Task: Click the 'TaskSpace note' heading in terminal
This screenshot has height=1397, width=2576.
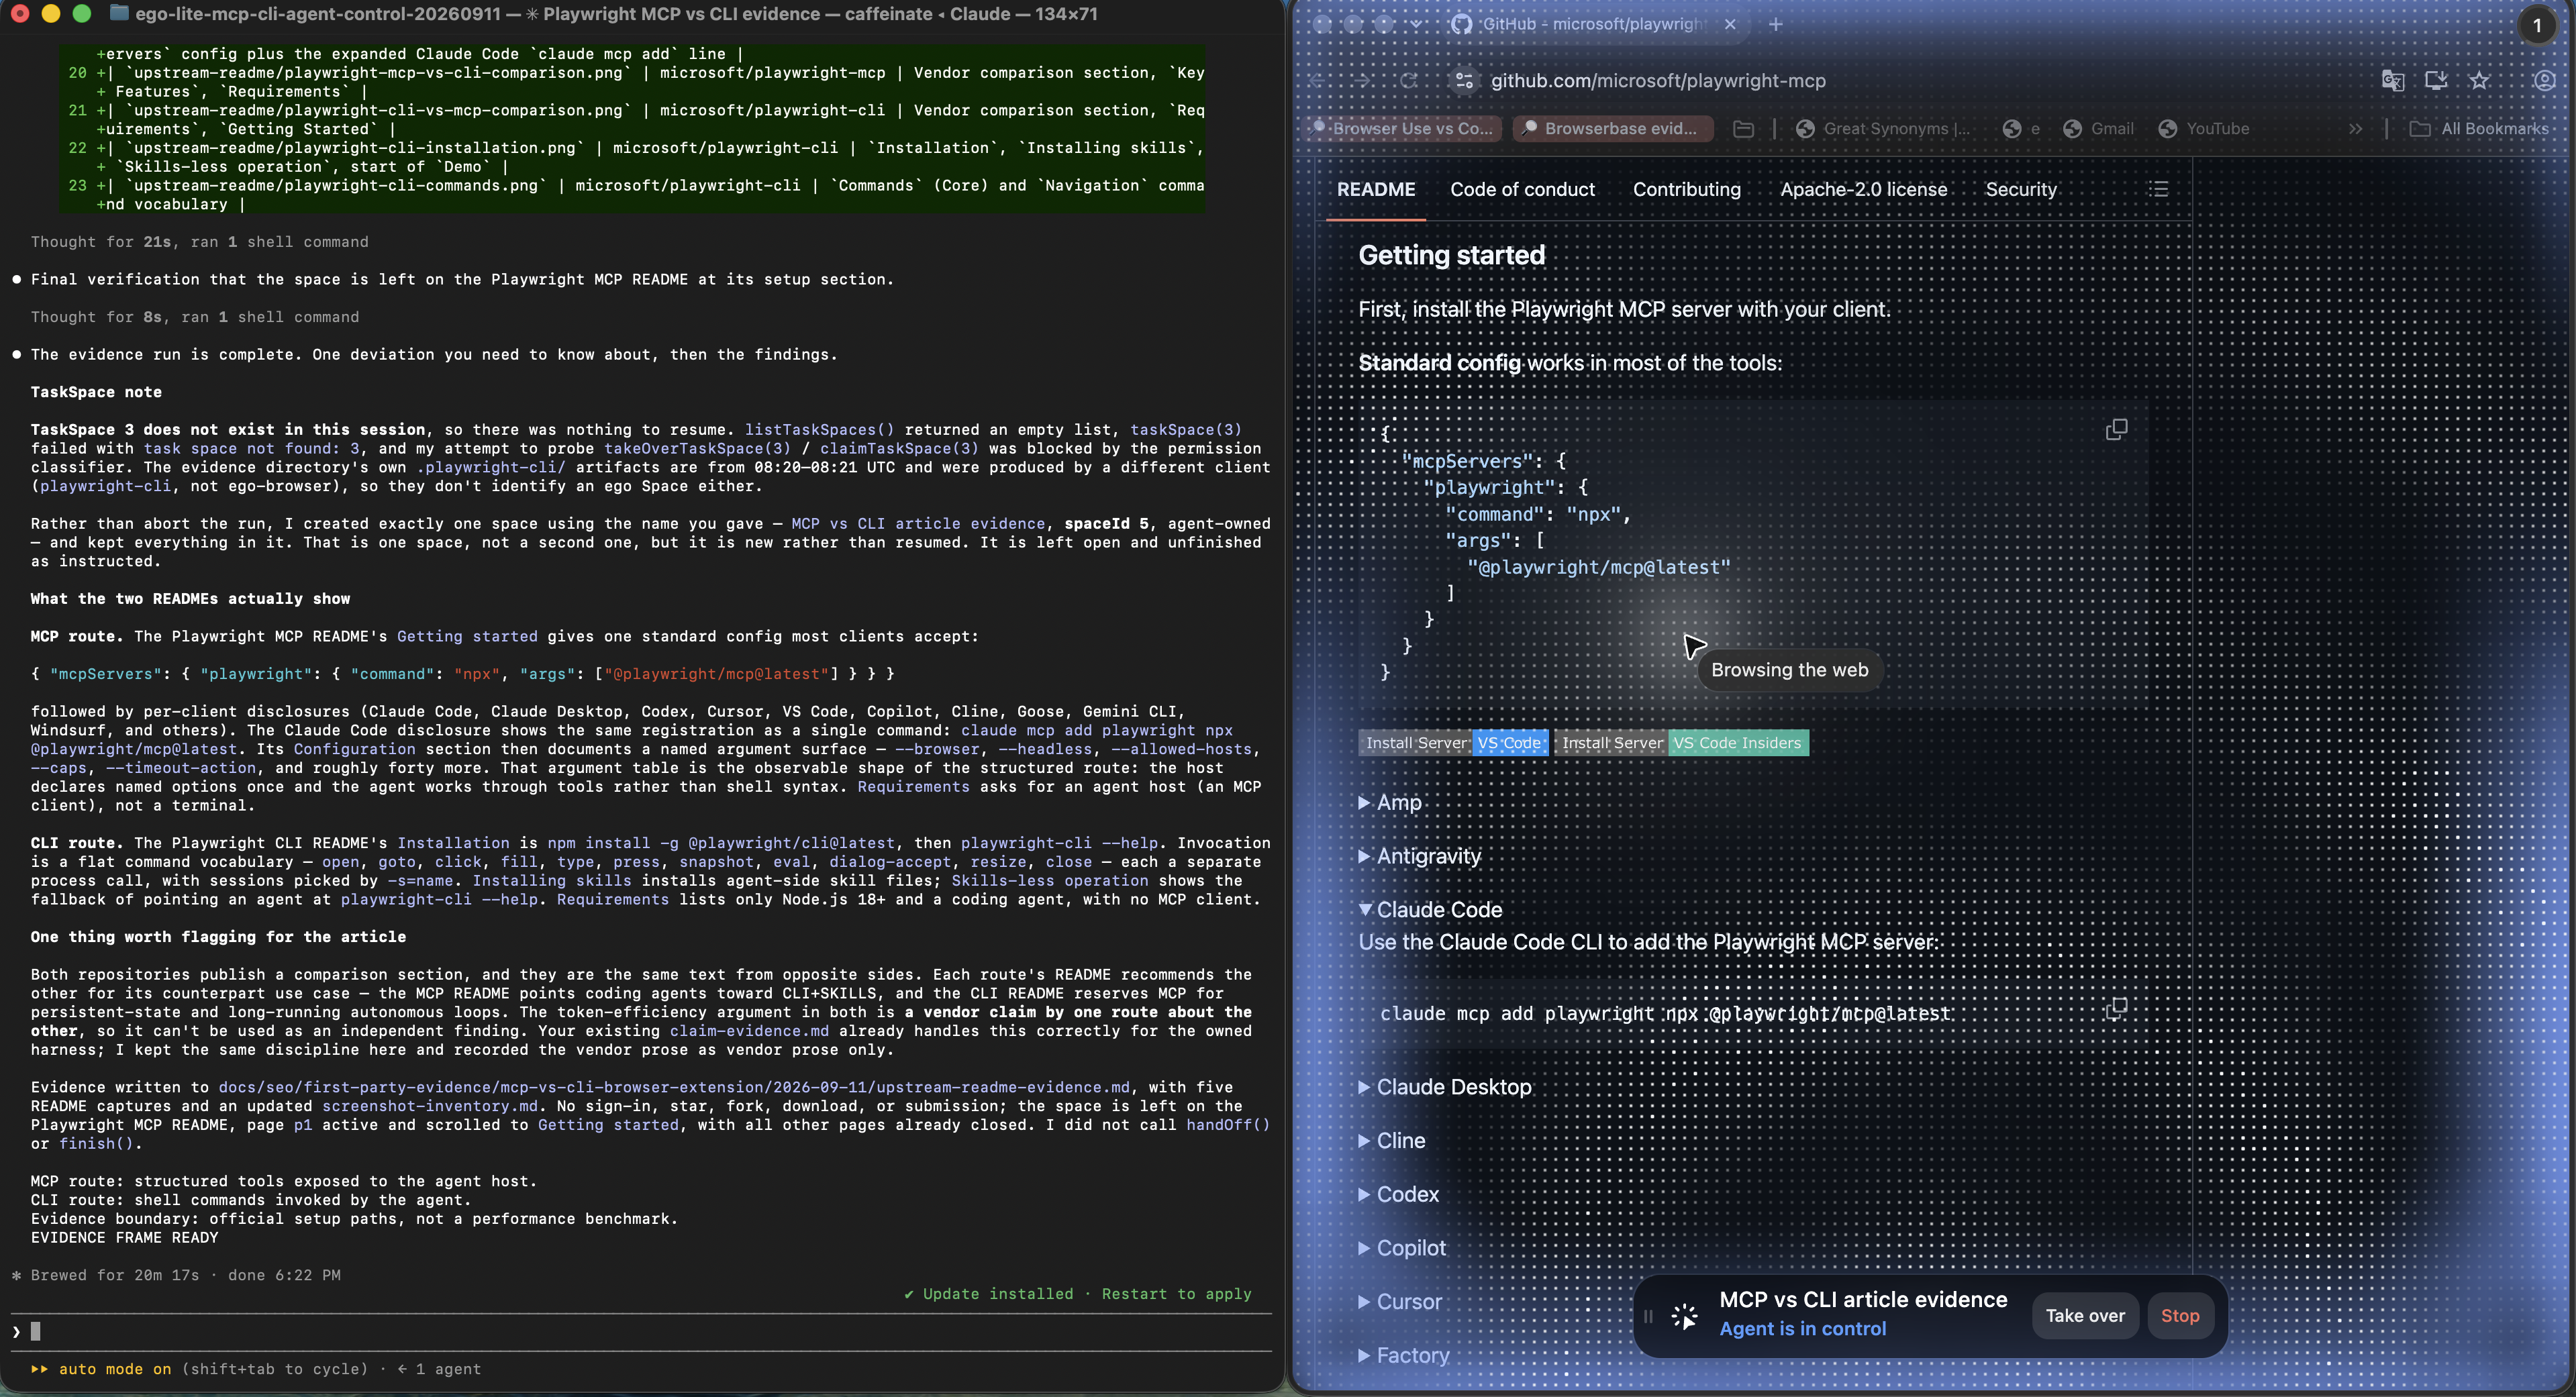Action: pos(96,392)
